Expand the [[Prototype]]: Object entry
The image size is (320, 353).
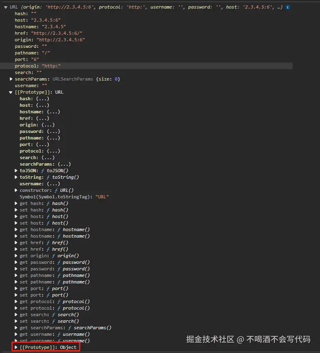tap(16, 347)
